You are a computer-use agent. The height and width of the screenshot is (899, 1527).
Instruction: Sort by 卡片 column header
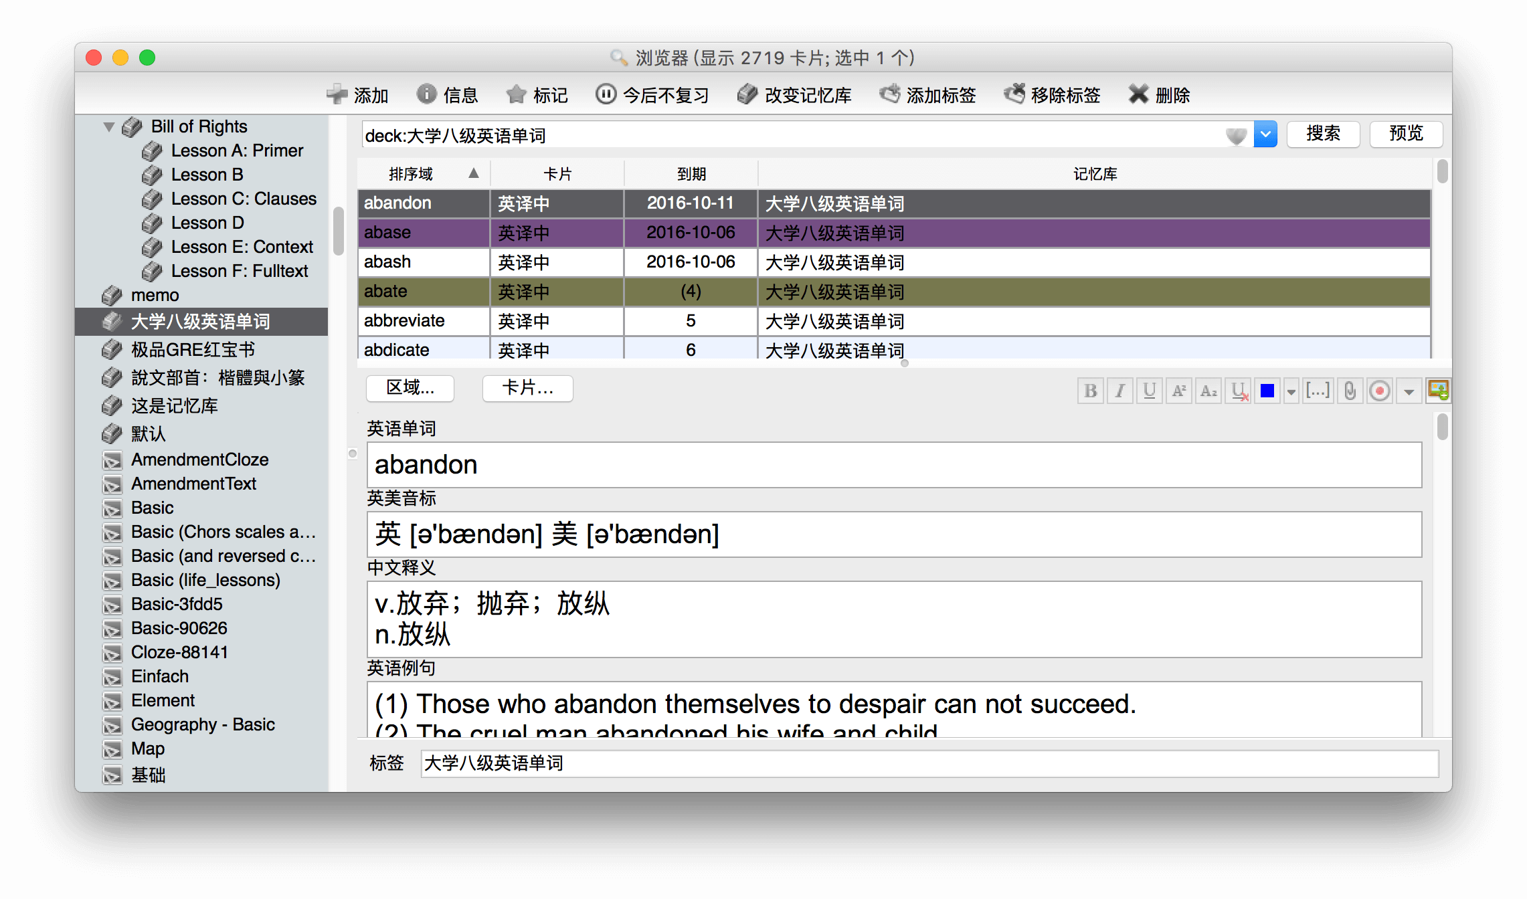pyautogui.click(x=557, y=174)
